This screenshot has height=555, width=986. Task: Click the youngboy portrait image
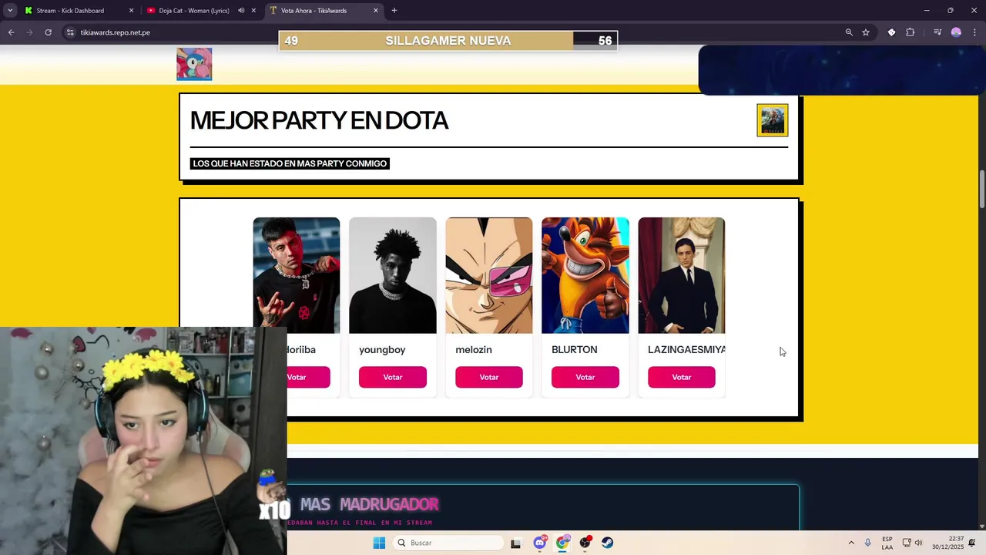393,275
